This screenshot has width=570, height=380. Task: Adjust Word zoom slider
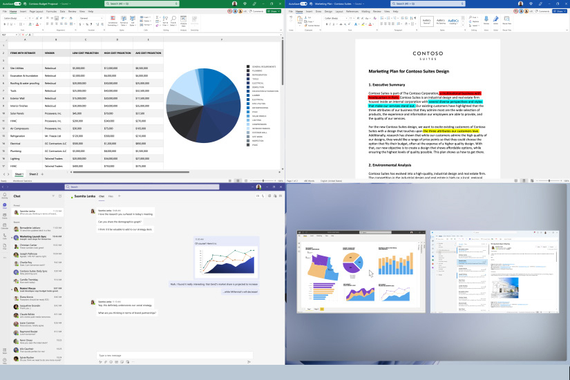pyautogui.click(x=549, y=181)
